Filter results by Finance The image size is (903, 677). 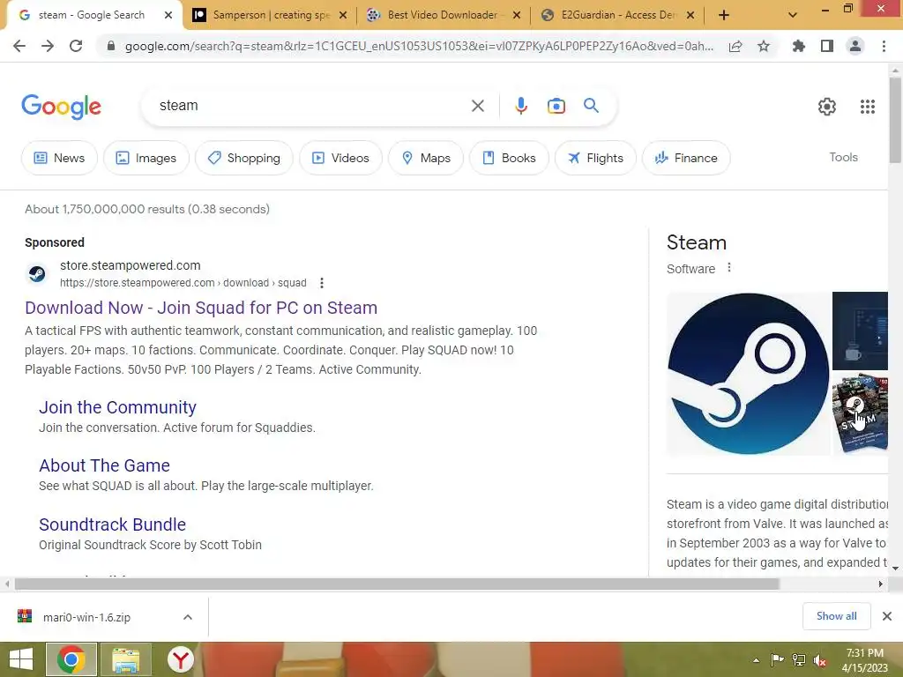[686, 158]
